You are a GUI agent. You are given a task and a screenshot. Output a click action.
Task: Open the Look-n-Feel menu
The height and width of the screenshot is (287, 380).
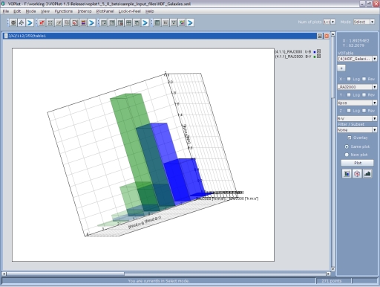tap(129, 11)
